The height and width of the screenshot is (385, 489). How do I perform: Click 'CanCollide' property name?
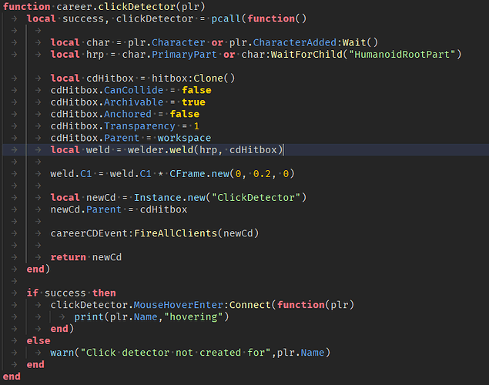pyautogui.click(x=134, y=90)
